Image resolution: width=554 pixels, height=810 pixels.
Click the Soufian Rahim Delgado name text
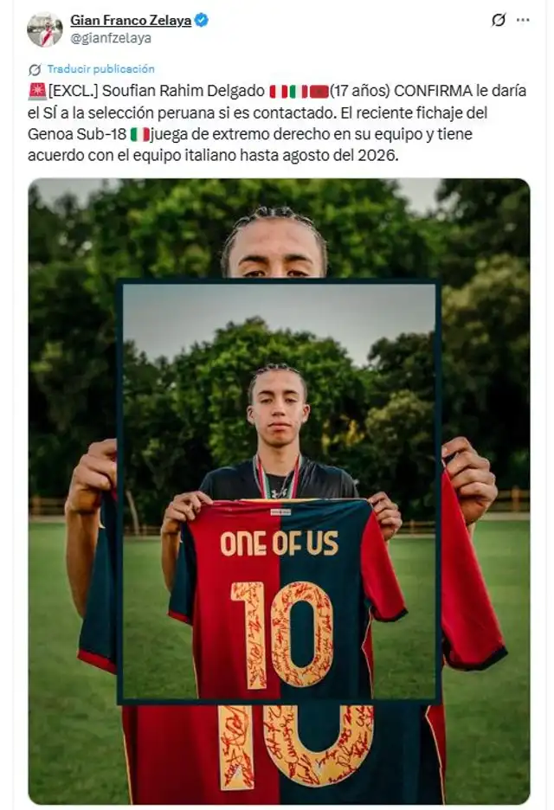pos(184,91)
